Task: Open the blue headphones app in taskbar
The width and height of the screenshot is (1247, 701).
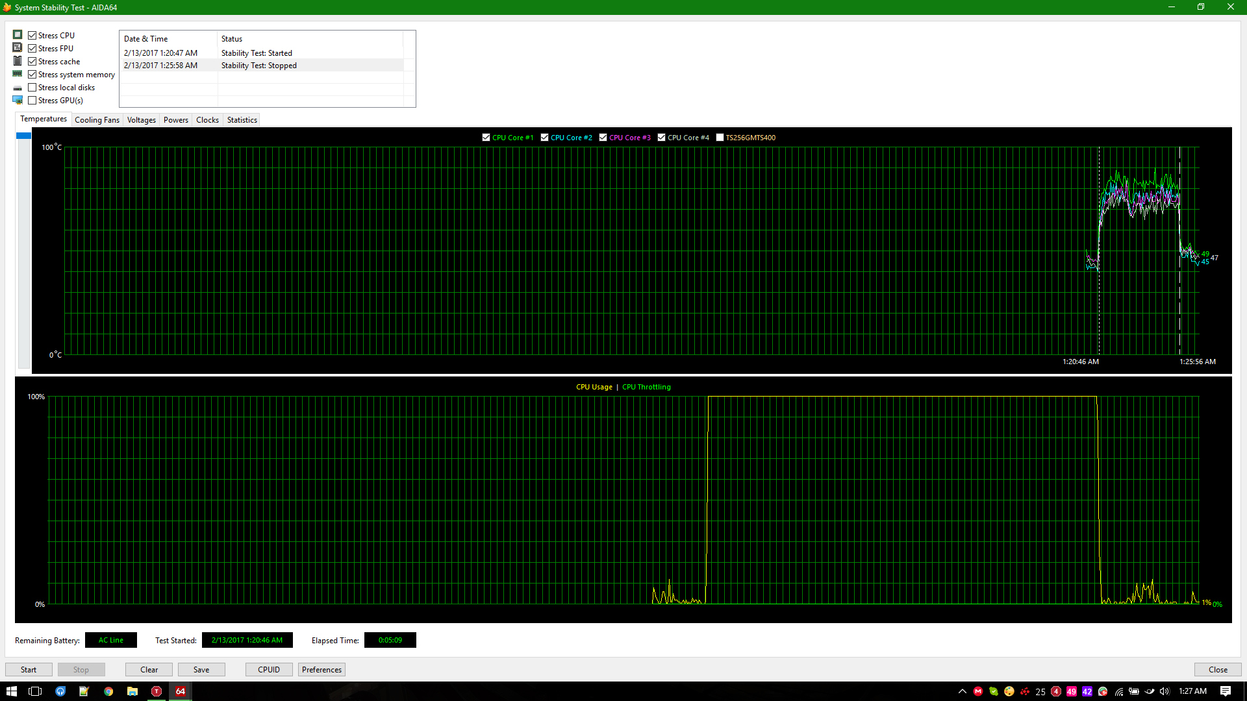Action: click(60, 691)
